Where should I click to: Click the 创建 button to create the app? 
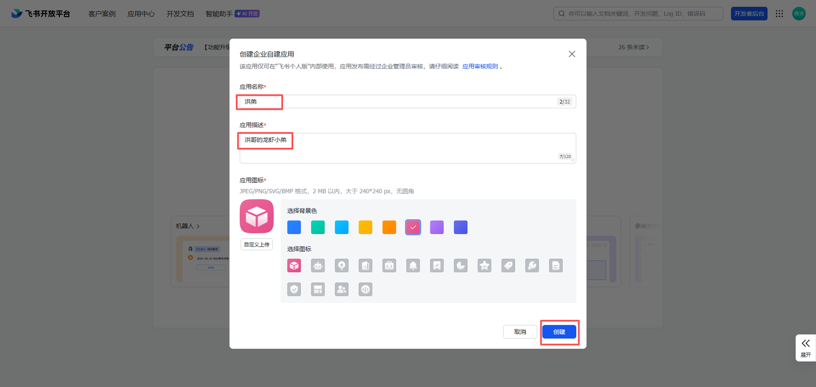point(559,332)
